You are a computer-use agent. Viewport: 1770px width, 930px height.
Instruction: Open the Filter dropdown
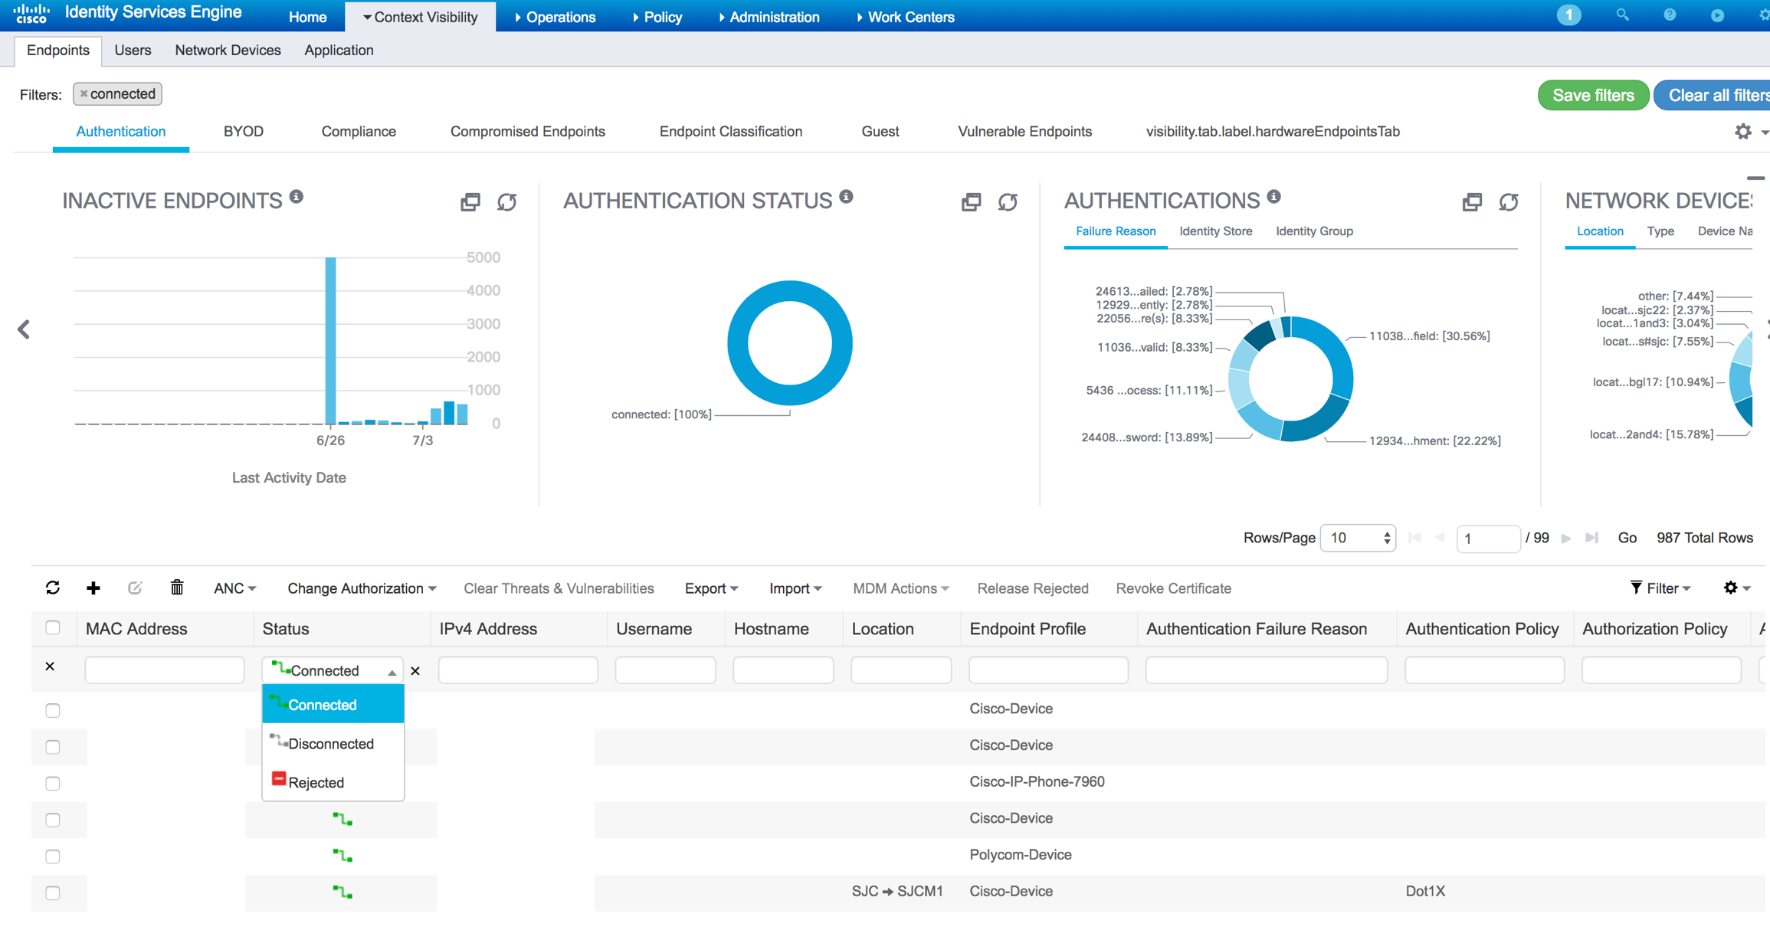(x=1660, y=588)
